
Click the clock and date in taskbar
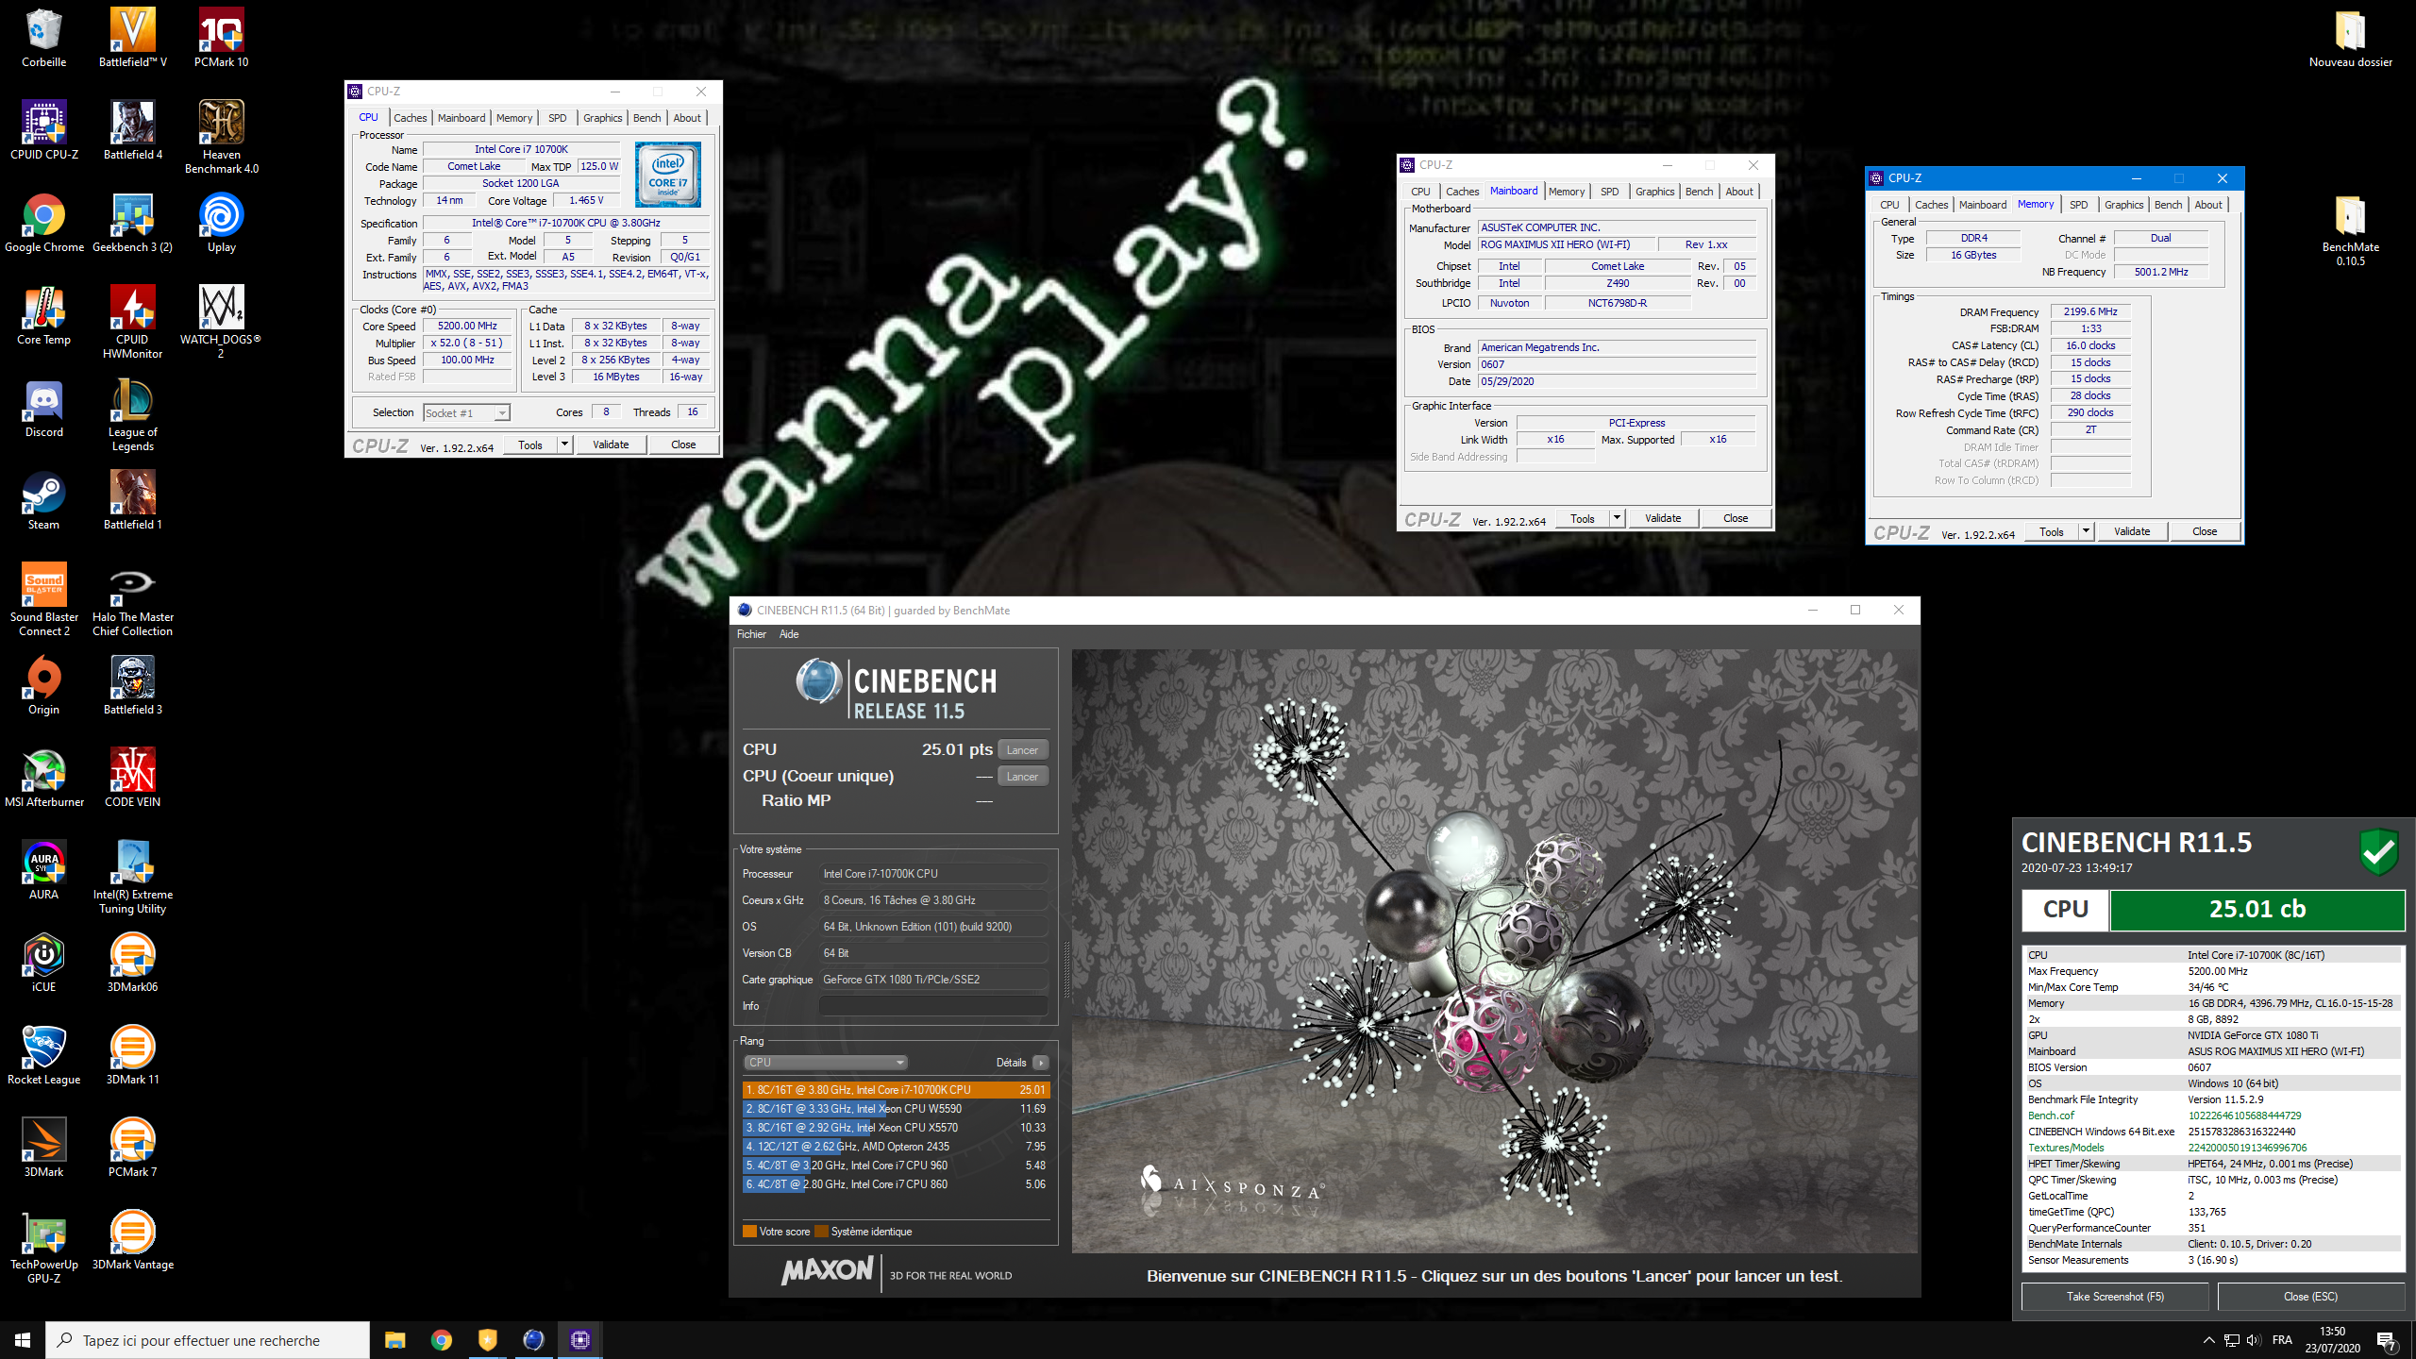pos(2332,1340)
